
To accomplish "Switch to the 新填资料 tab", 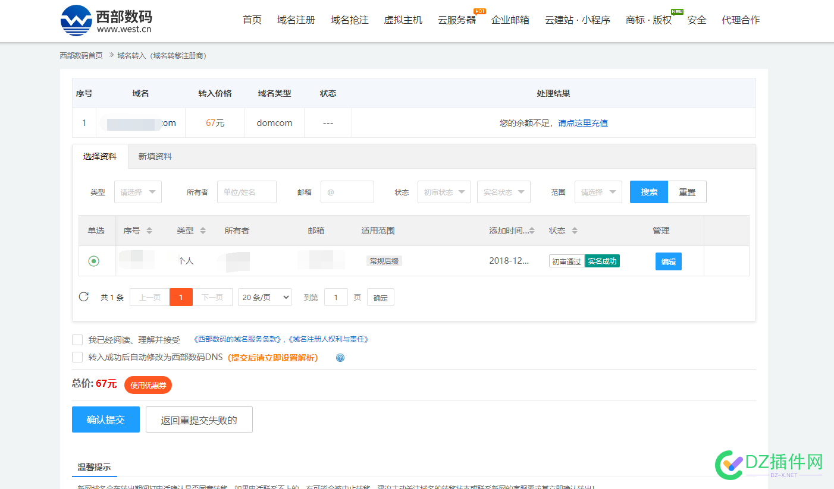I will [x=155, y=156].
